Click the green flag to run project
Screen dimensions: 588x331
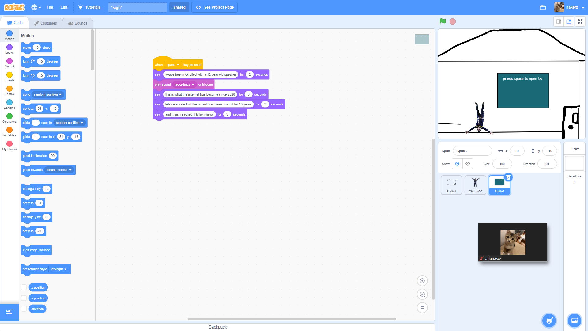pos(443,21)
